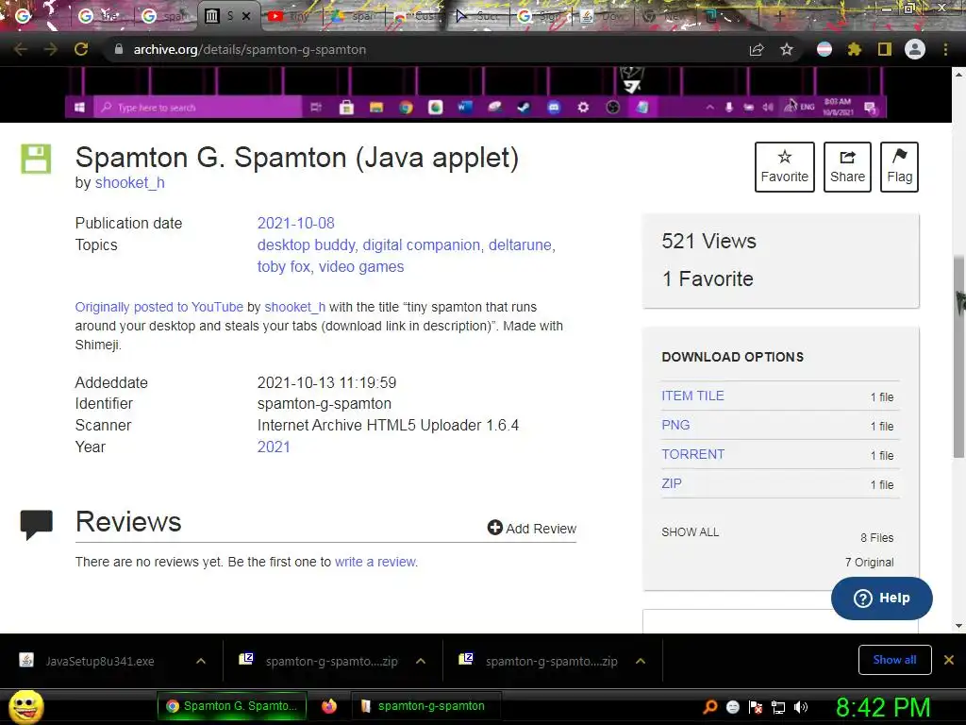Open menu arrow for JavaSetup8u341.exe download

(x=201, y=661)
